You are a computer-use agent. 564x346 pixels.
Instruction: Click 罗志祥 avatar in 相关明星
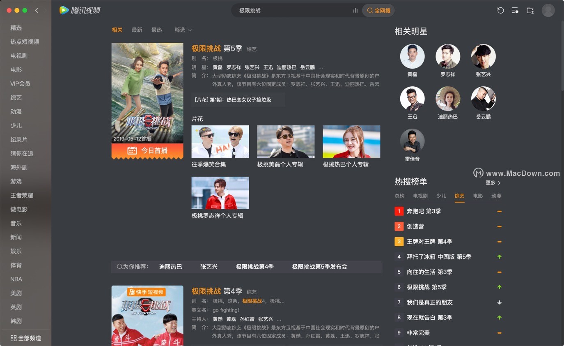[448, 56]
